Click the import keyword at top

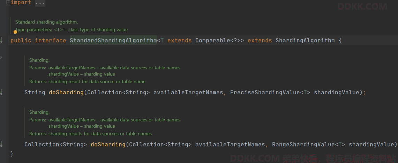(x=21, y=3)
